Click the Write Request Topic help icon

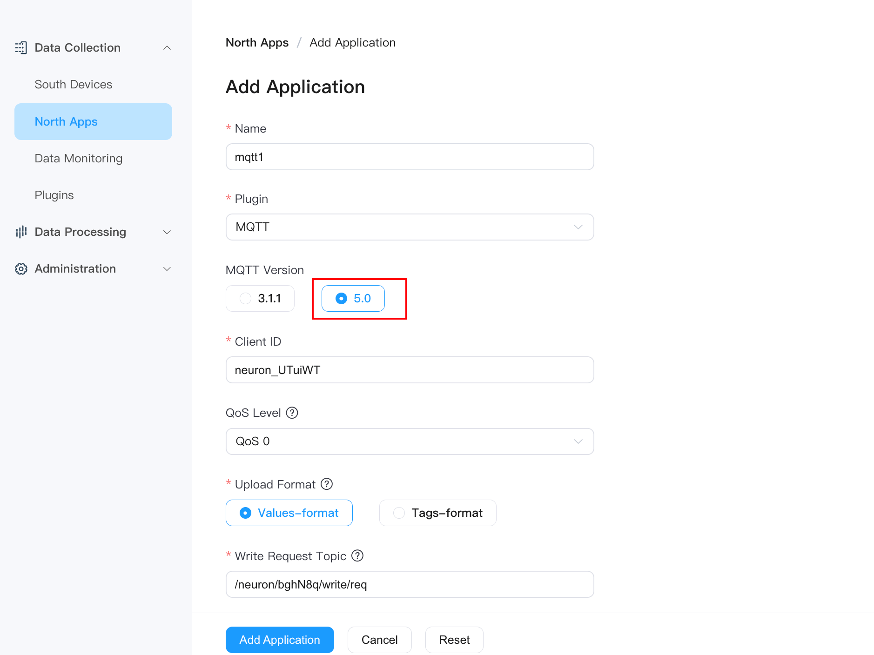pos(357,555)
